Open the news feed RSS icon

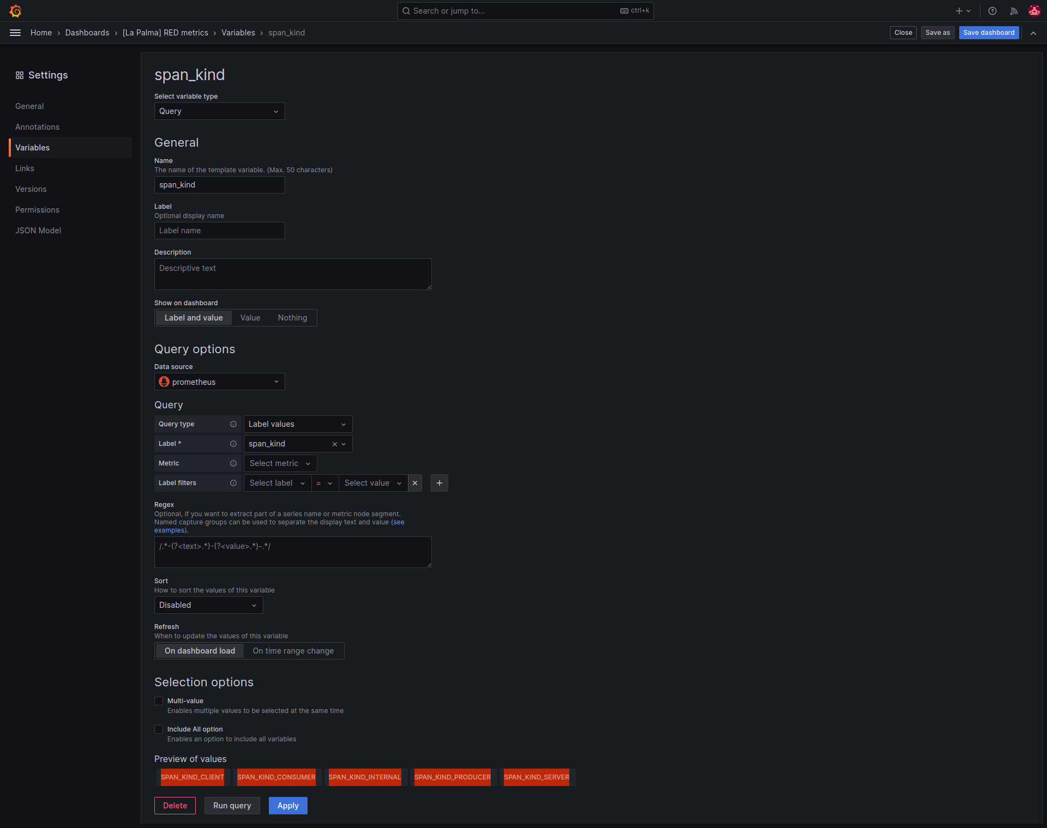[x=1014, y=11]
